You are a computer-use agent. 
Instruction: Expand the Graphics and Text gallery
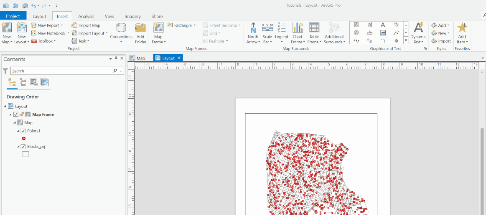tap(406, 40)
